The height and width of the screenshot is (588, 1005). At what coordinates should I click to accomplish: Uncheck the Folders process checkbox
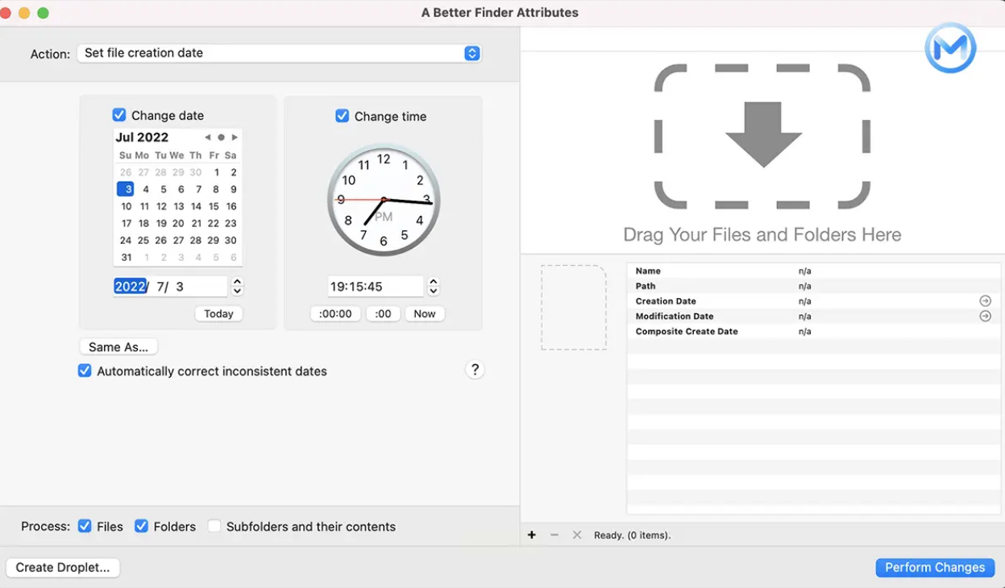pyautogui.click(x=141, y=526)
